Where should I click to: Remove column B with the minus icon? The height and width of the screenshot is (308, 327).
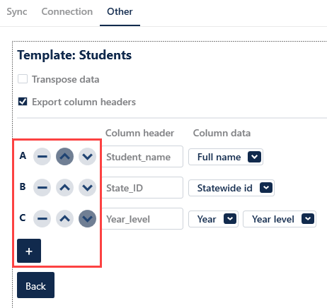click(x=42, y=187)
